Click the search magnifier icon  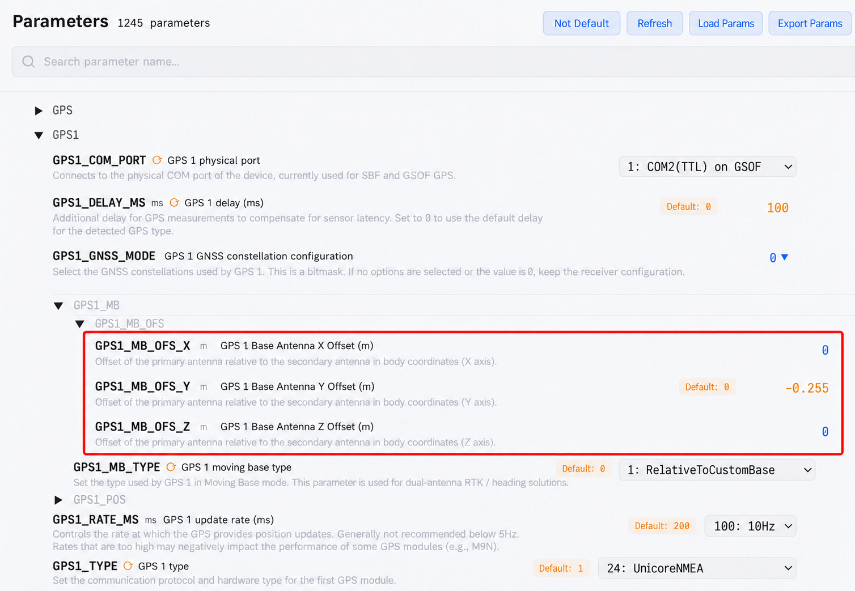[x=28, y=61]
